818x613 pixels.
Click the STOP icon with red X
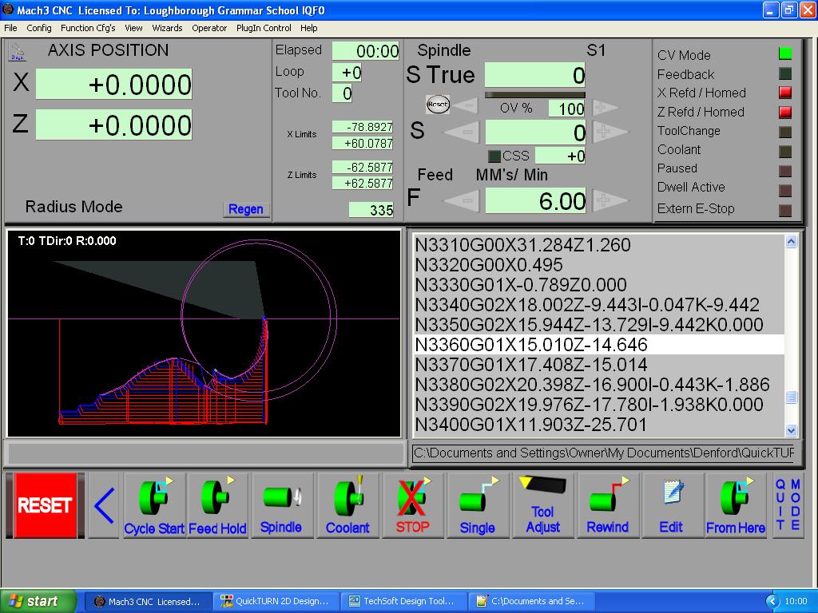(x=412, y=505)
